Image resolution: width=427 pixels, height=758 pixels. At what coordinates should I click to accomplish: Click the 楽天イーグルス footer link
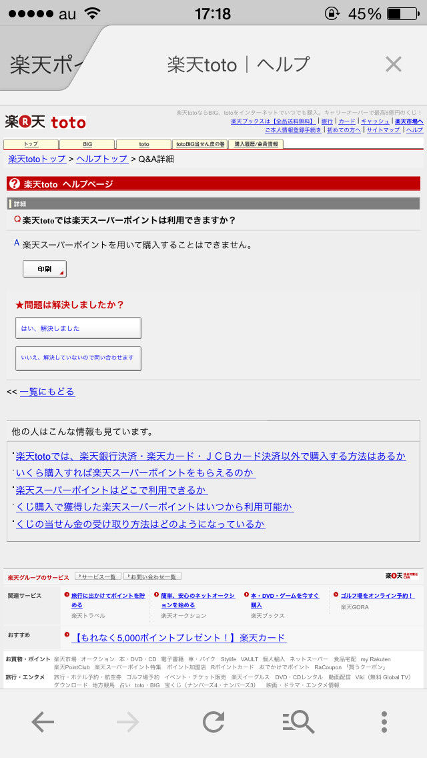tap(250, 677)
